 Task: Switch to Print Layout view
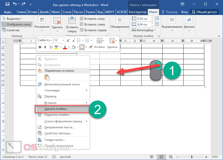point(161,157)
